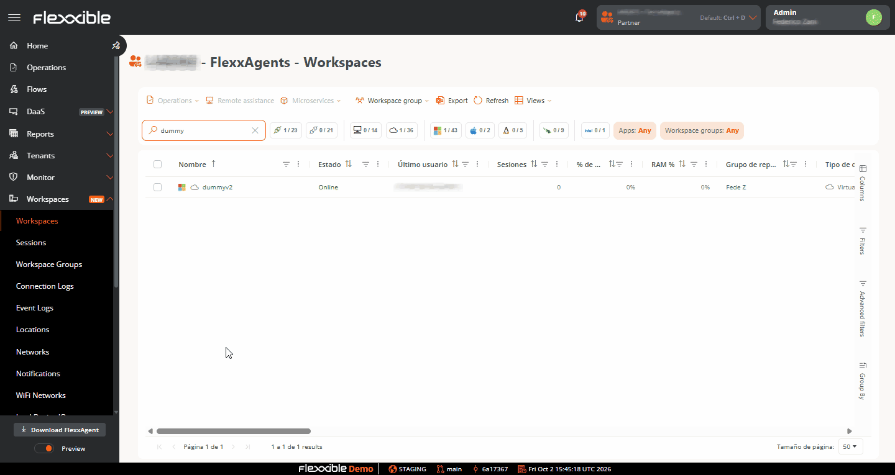Open Sessions submenu item
The height and width of the screenshot is (475, 895).
[x=31, y=243]
